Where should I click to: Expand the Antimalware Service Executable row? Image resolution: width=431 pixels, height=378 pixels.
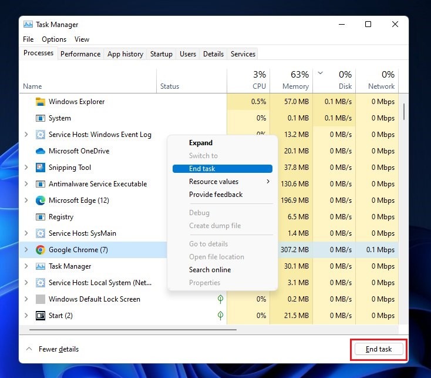click(26, 184)
